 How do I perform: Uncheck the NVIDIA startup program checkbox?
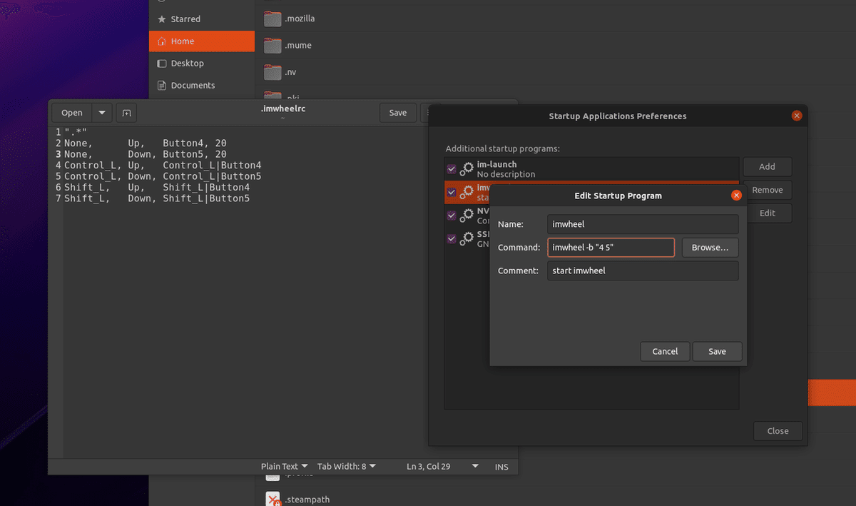point(451,215)
